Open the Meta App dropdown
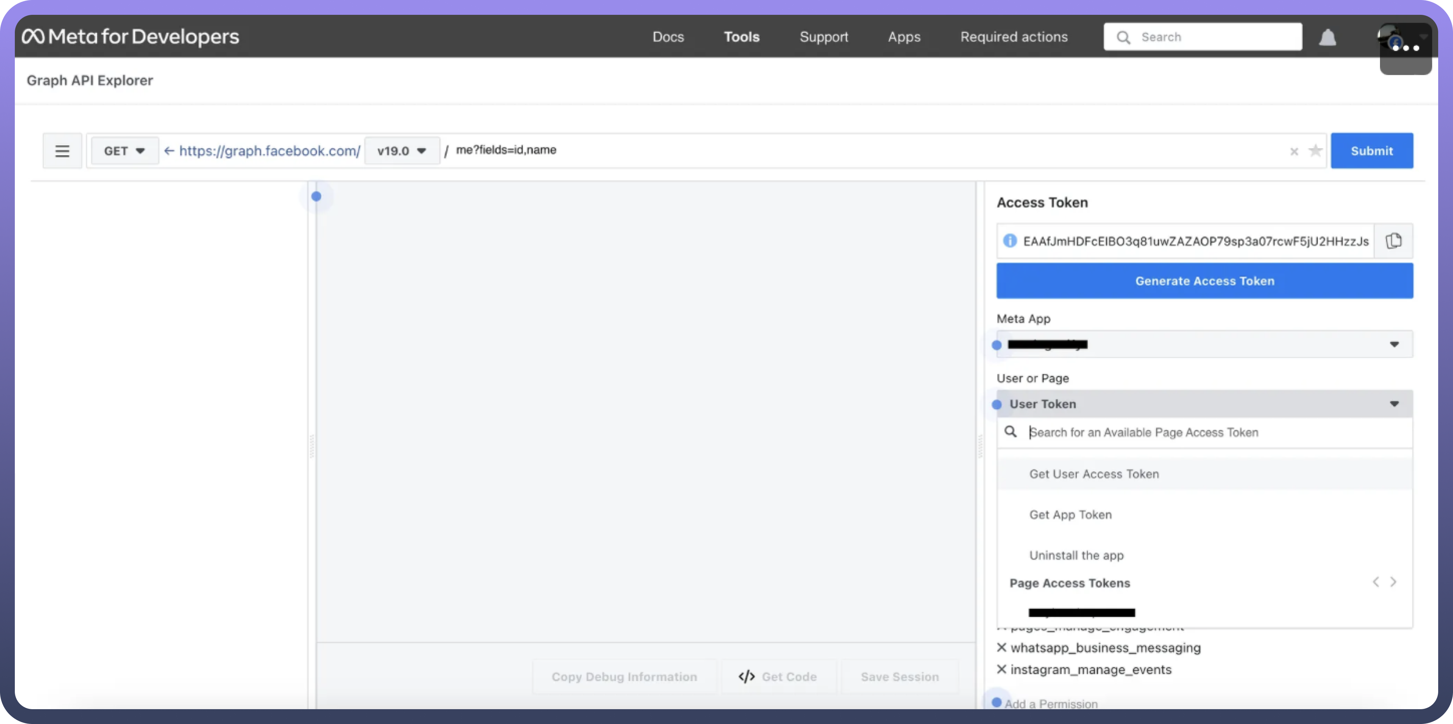This screenshot has height=724, width=1453. pyautogui.click(x=1204, y=344)
